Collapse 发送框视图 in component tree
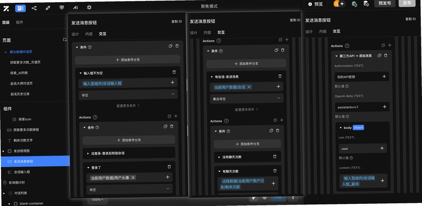Screen dimensions: 422x206 coord(3,151)
